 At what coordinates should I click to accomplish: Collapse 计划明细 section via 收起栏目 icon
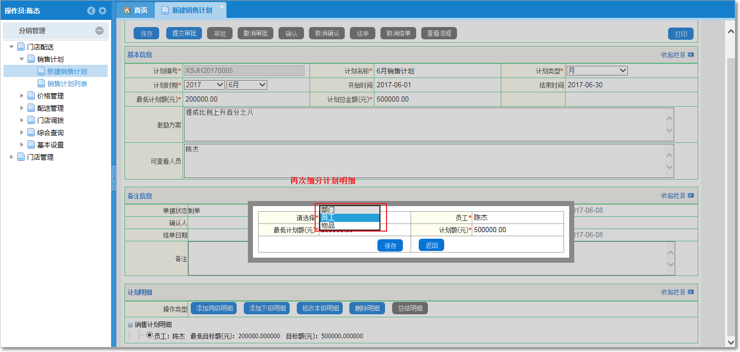pyautogui.click(x=691, y=292)
